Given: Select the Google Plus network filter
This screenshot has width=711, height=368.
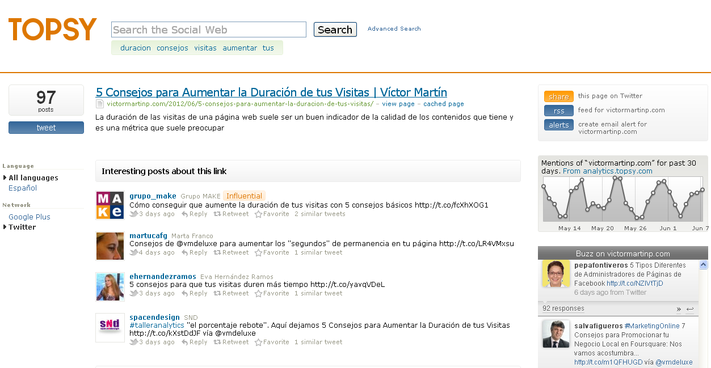Looking at the screenshot, I should pyautogui.click(x=30, y=217).
